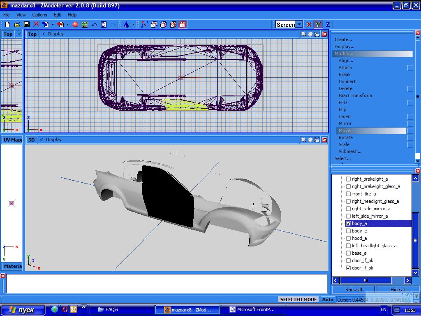Open the Edit menu
This screenshot has height=316, width=421.
[x=57, y=15]
